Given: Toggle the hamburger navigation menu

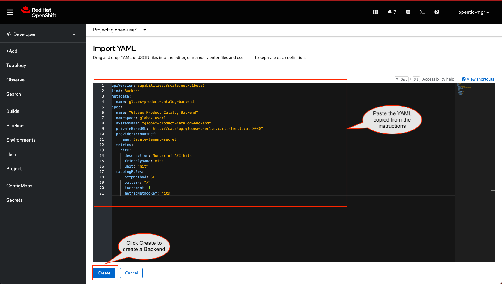Looking at the screenshot, I should click(x=10, y=12).
